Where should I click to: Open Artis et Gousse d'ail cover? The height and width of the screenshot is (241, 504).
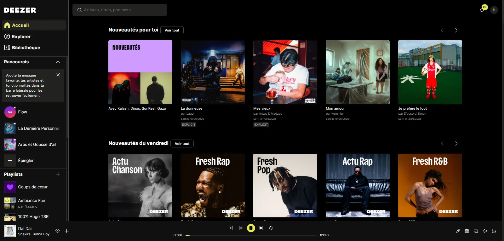[10, 144]
